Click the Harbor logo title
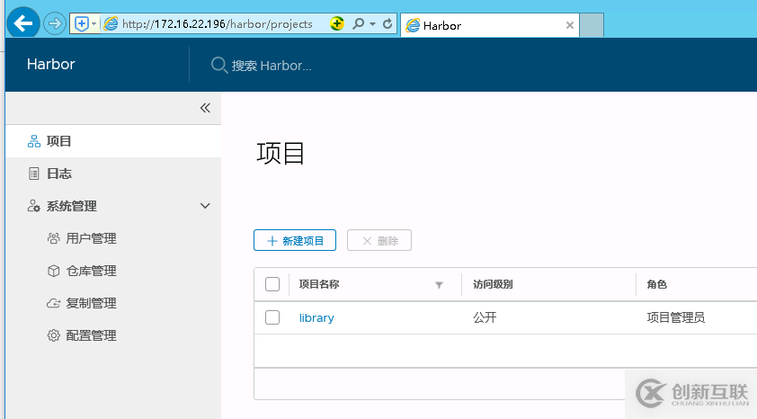Screen dimensions: 757x419 50,64
